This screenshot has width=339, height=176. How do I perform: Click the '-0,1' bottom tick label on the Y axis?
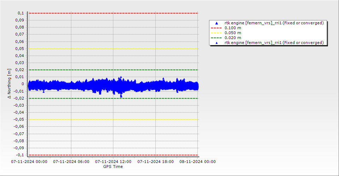tap(20, 155)
